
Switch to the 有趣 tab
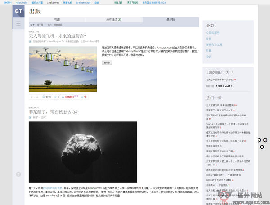coord(57,20)
